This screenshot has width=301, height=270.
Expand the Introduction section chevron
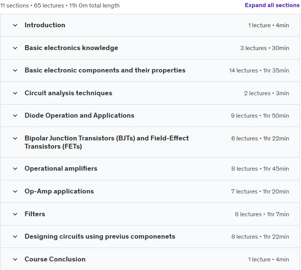pos(15,25)
